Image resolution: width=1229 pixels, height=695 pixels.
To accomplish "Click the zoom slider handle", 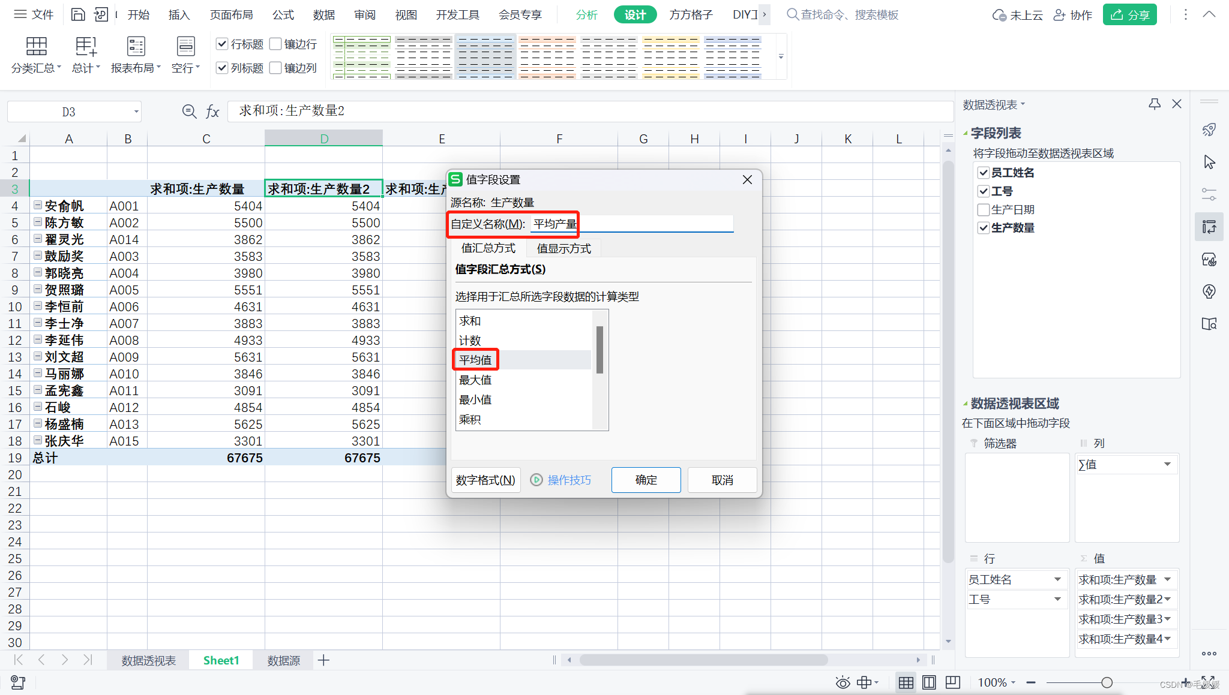I will 1107,682.
